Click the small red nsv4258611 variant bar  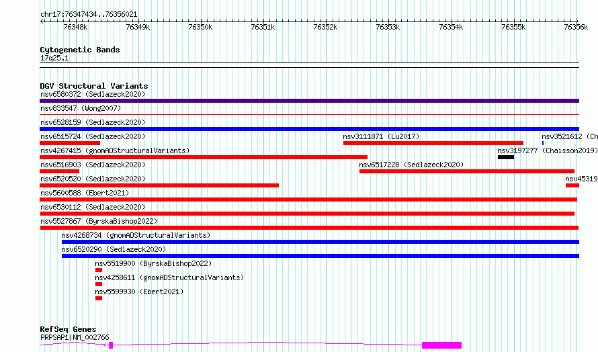(99, 284)
